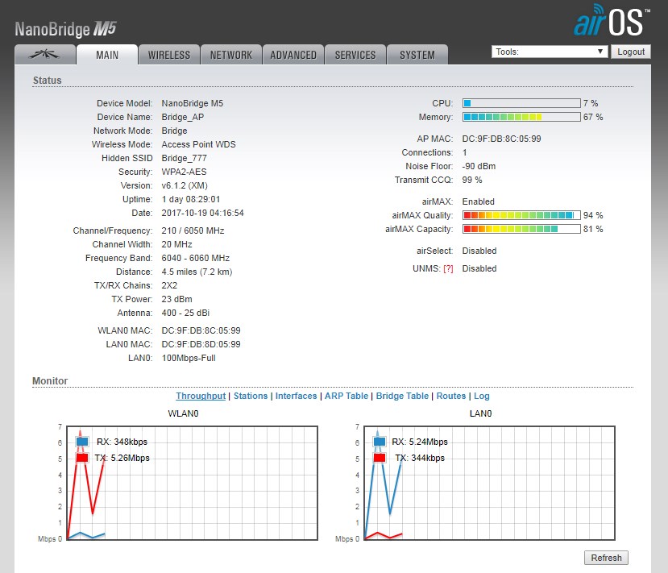Click the Refresh button
This screenshot has height=573, width=668.
[x=606, y=558]
